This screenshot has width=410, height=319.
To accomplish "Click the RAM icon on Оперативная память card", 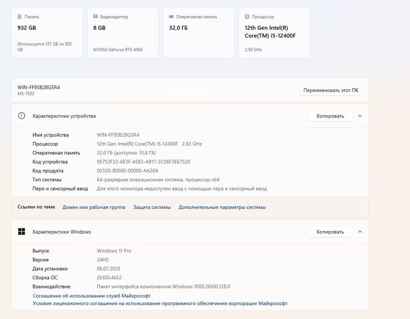I will pyautogui.click(x=171, y=16).
